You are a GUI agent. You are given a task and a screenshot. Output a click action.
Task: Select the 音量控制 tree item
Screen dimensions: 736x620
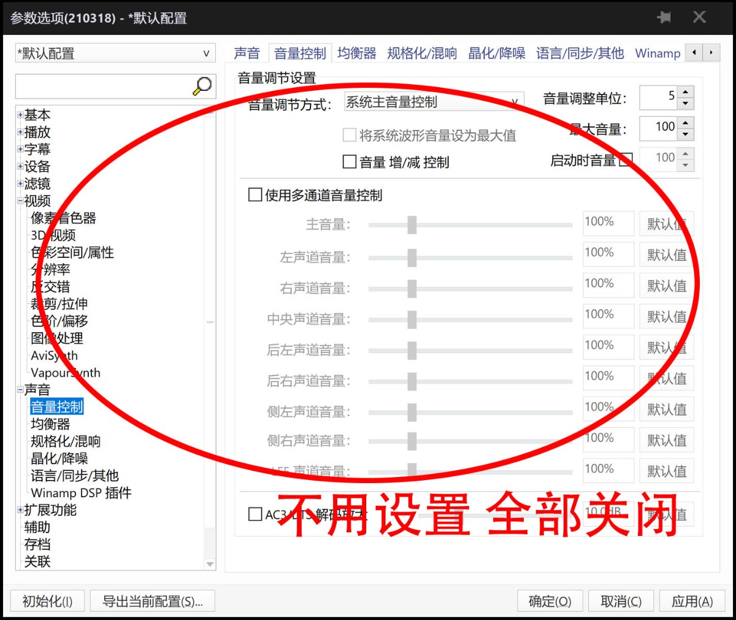56,407
